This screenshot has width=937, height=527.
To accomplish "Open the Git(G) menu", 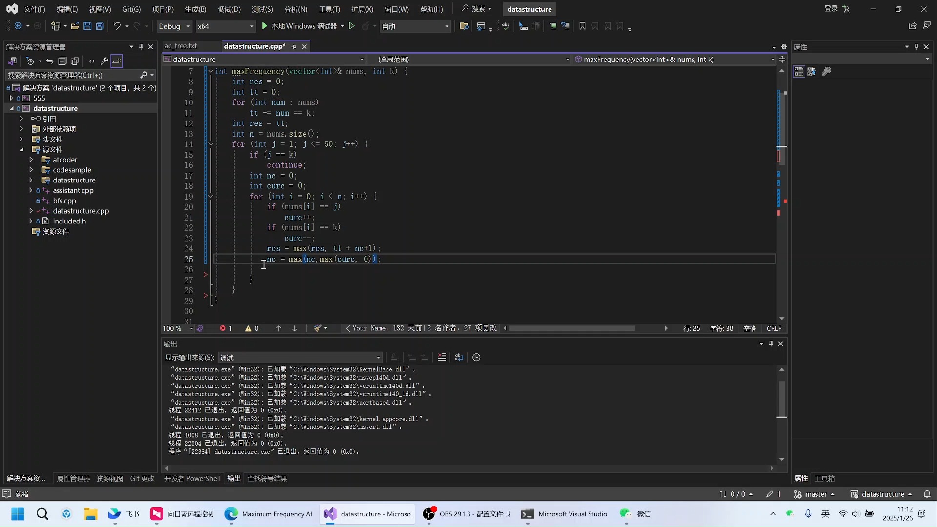I will pos(131,9).
